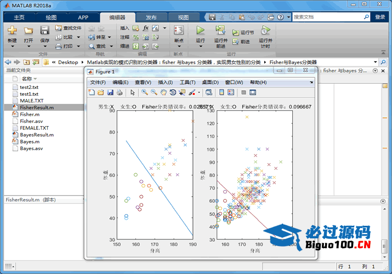Viewport: 392px width, 274px height.
Task: Select Bayes.m in the file list
Action: [30, 141]
